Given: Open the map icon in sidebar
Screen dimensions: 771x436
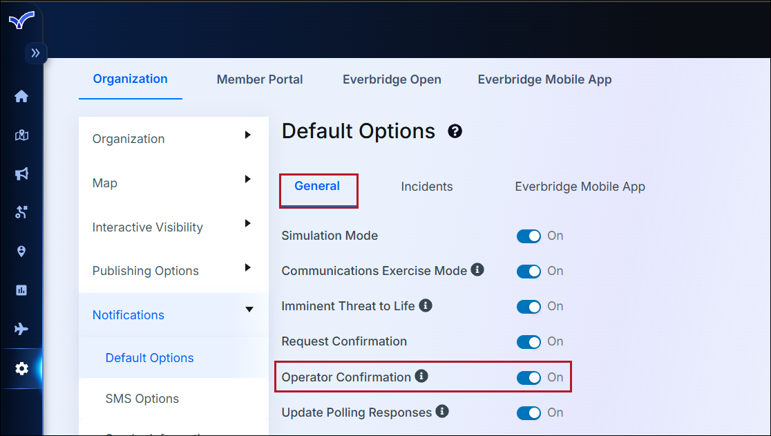Looking at the screenshot, I should pyautogui.click(x=21, y=135).
